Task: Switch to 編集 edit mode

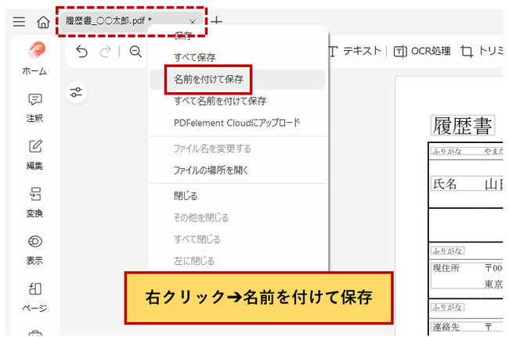Action: click(x=34, y=156)
